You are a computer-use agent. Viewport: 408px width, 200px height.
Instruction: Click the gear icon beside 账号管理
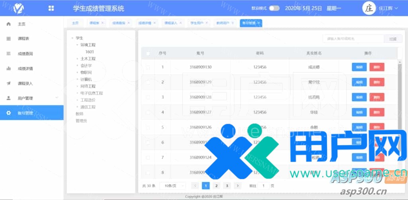(x=8, y=113)
